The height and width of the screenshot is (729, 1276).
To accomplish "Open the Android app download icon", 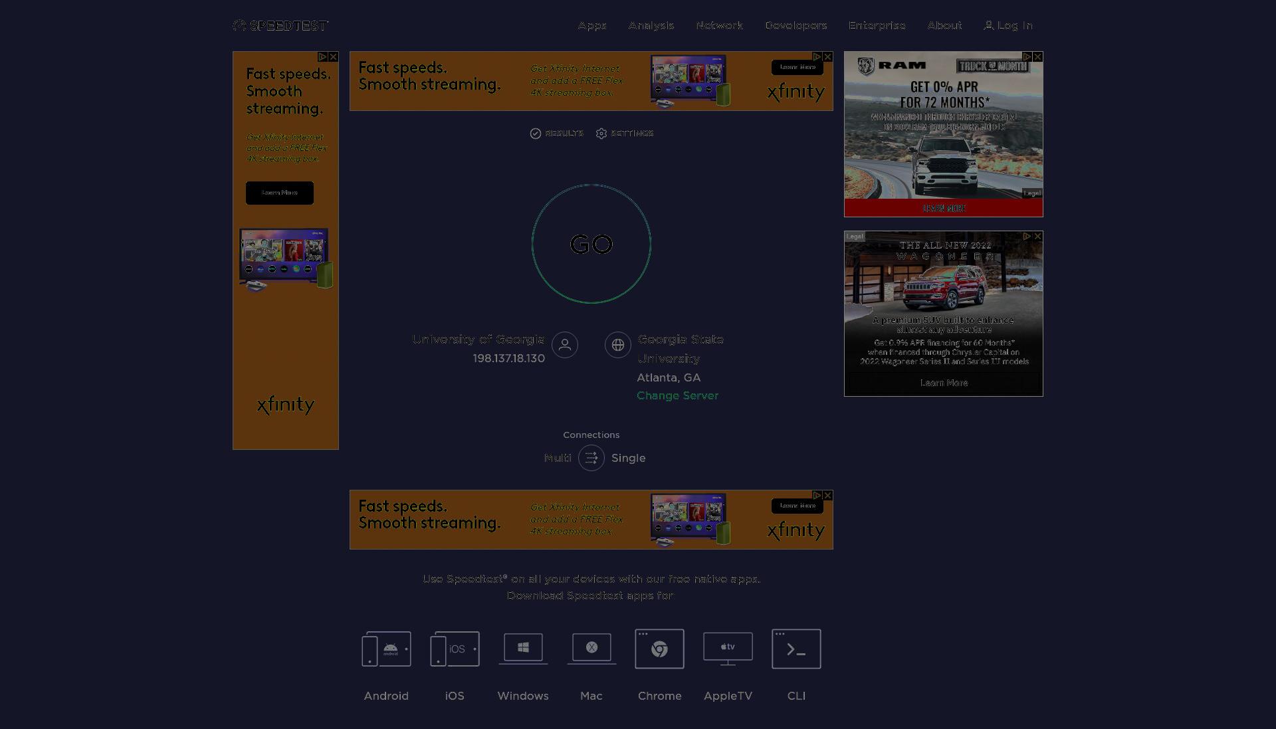I will pyautogui.click(x=386, y=649).
